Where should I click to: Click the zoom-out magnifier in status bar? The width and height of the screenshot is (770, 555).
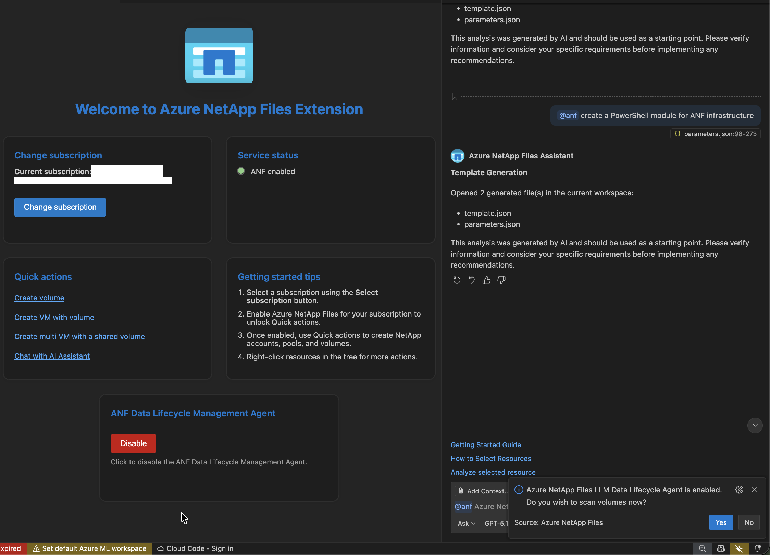(703, 548)
